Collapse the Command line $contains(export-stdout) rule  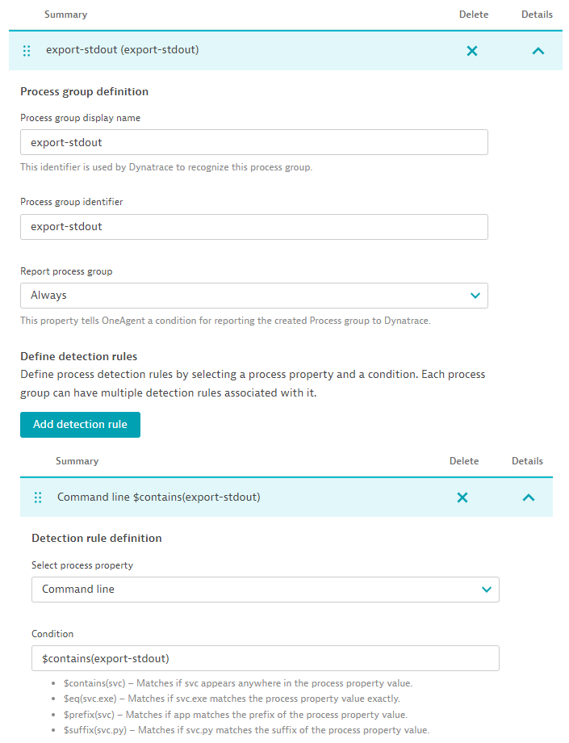tap(529, 497)
